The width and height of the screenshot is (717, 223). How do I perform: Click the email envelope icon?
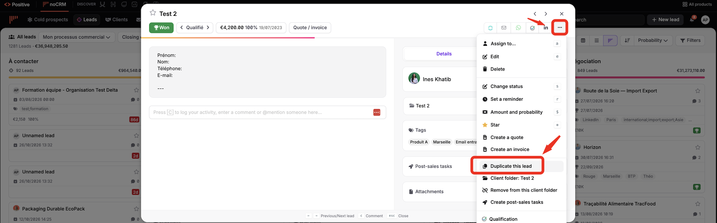(504, 28)
